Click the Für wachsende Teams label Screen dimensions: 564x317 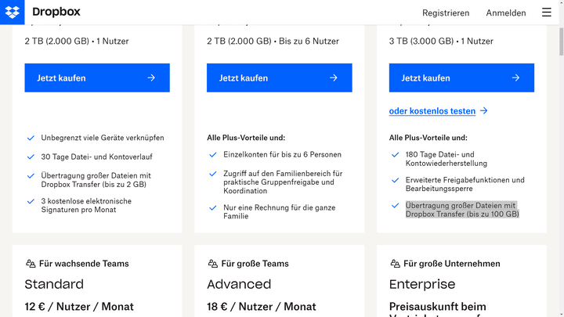(x=84, y=264)
